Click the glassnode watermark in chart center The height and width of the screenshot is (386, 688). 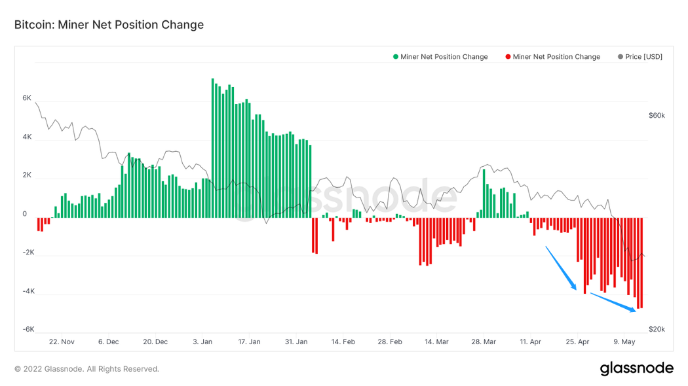347,197
